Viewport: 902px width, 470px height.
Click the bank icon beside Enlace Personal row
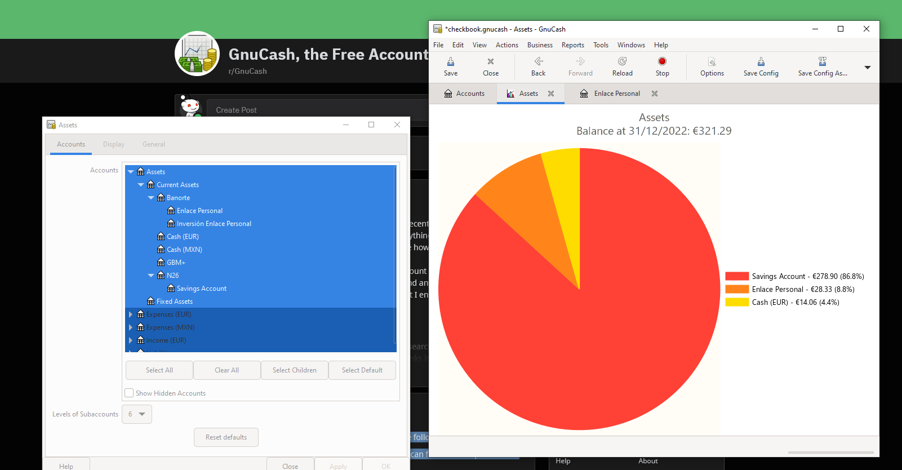tap(171, 211)
